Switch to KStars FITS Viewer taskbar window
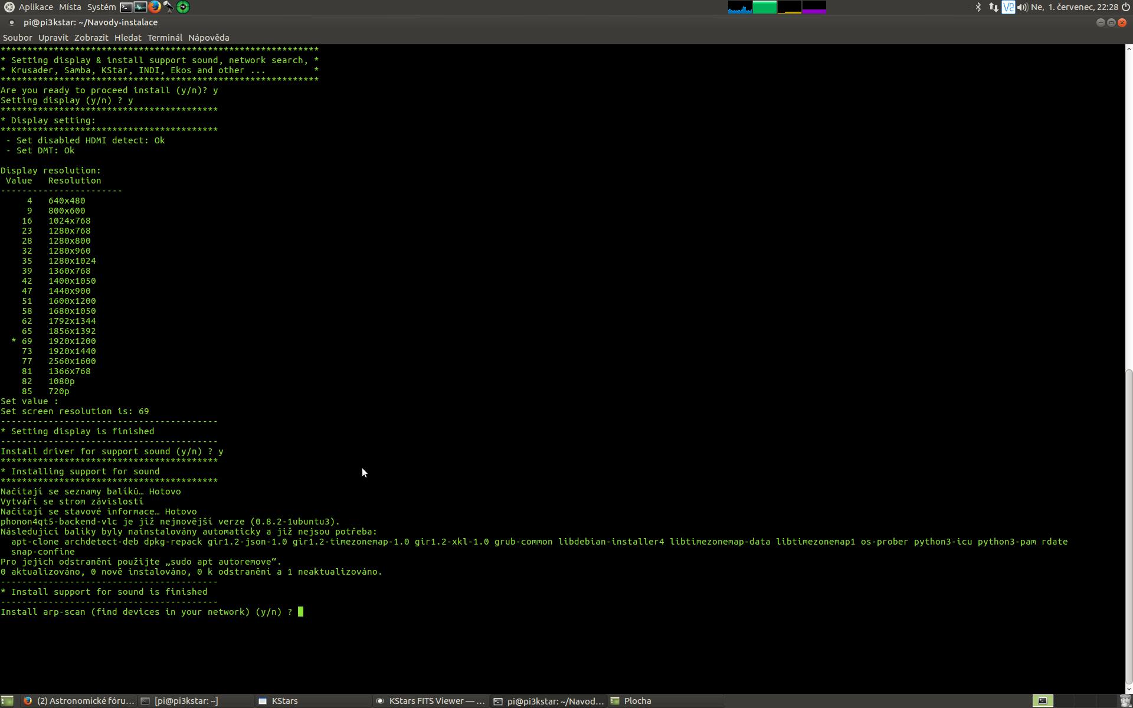 coord(431,701)
